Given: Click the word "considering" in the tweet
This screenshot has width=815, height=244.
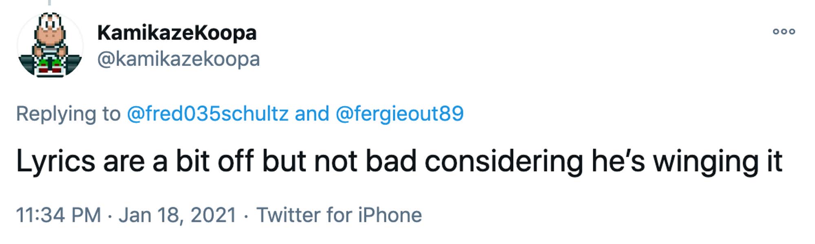Looking at the screenshot, I should point(504,161).
